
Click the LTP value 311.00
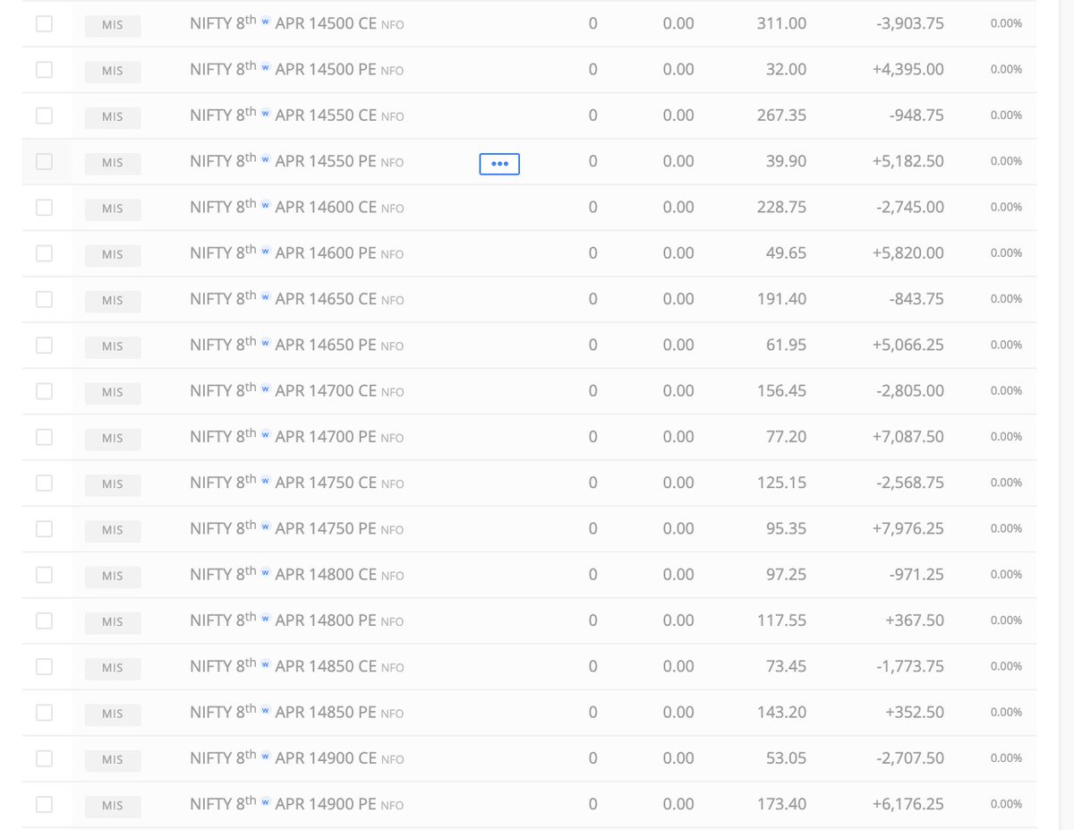coord(781,23)
